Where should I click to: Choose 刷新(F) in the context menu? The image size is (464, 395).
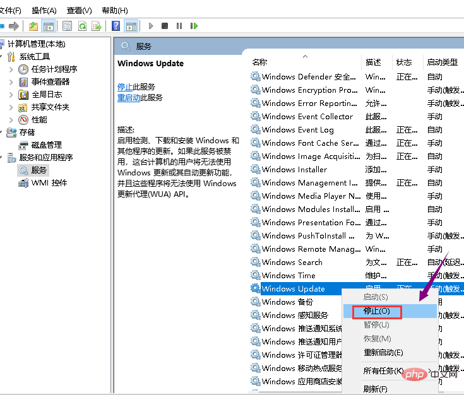(x=390, y=389)
